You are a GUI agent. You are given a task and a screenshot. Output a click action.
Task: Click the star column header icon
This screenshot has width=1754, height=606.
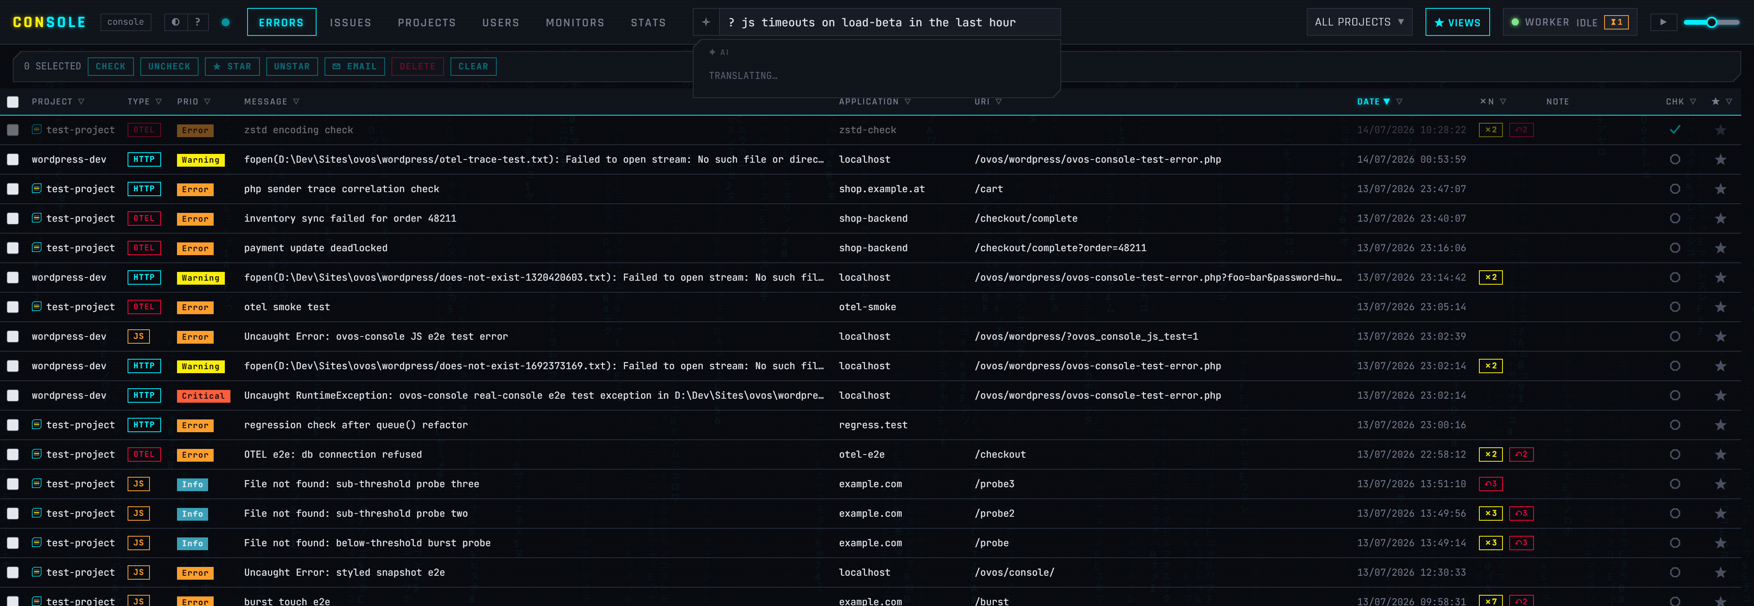tap(1715, 101)
